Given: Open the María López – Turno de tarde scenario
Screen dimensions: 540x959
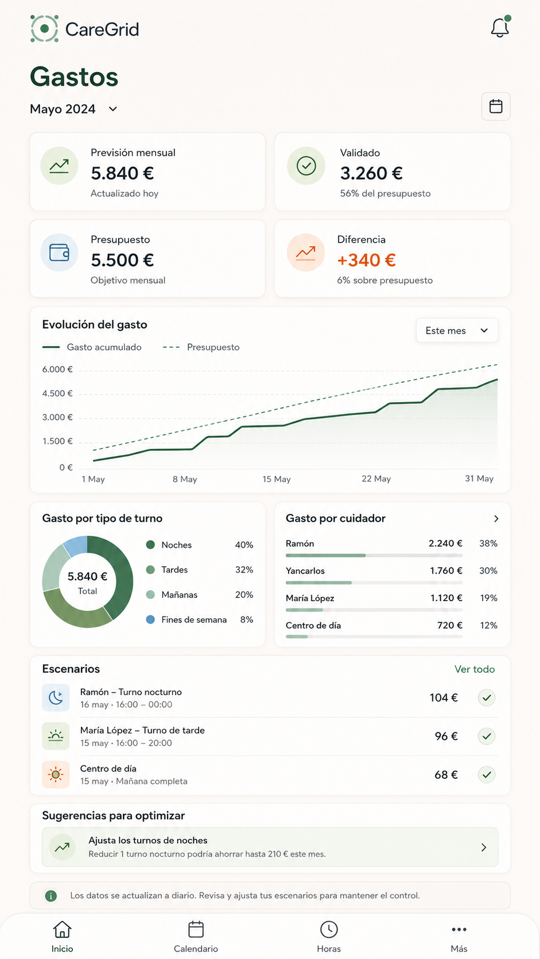Looking at the screenshot, I should [142, 730].
